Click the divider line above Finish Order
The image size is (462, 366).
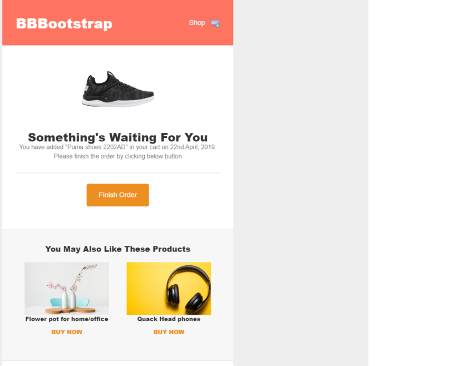click(118, 173)
